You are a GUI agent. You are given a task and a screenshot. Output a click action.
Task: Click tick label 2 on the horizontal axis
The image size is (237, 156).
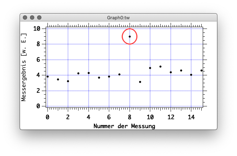point(68,117)
